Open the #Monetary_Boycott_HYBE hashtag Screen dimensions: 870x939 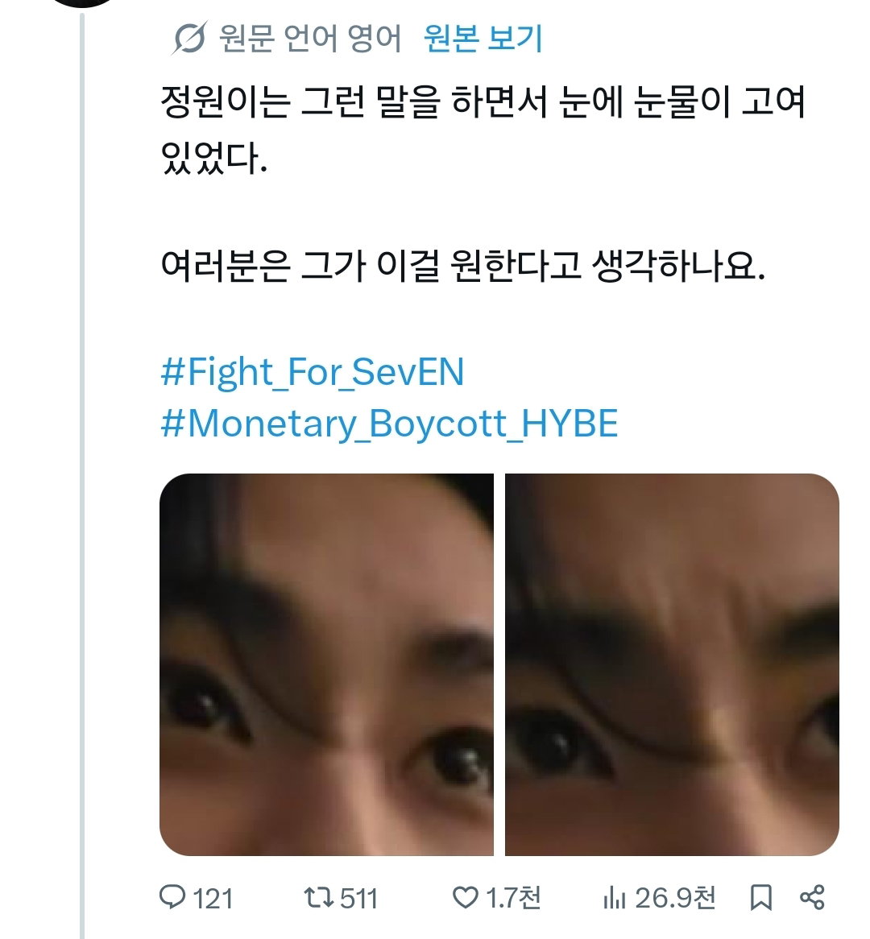tap(389, 424)
